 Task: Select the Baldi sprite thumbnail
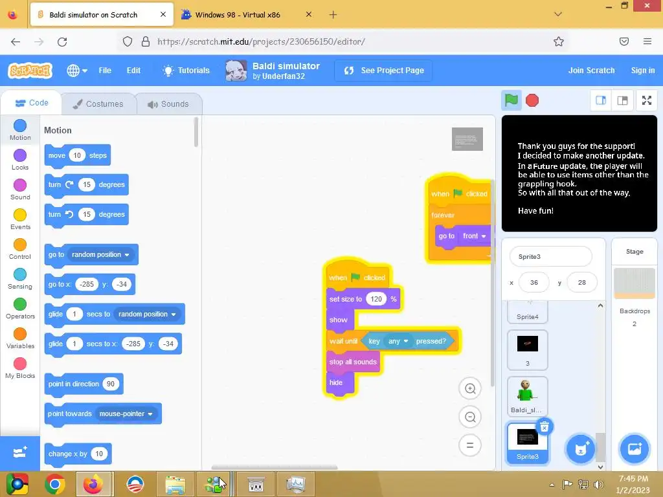coord(527,396)
